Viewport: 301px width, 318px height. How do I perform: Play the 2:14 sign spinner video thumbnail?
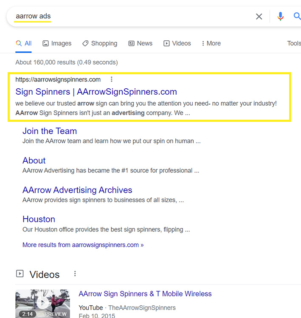click(x=42, y=304)
